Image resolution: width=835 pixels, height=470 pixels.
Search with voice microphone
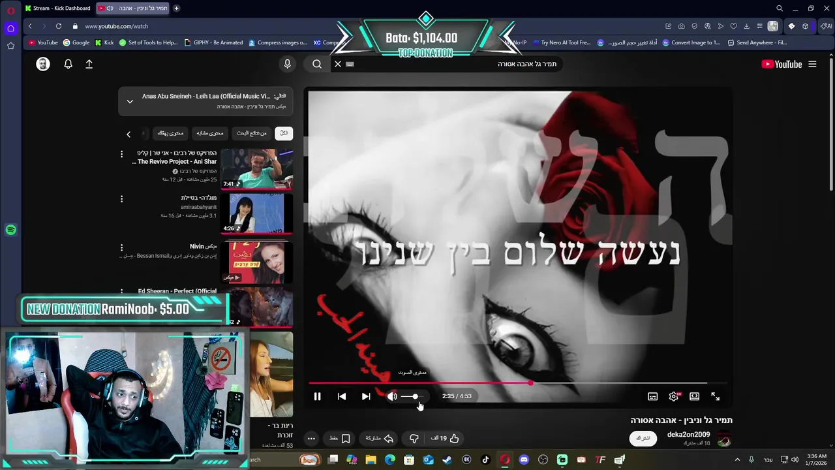point(287,64)
